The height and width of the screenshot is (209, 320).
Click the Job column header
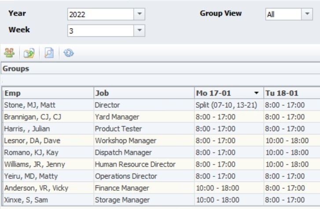(143, 94)
